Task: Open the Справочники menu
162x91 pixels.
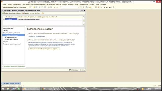Action: (17, 5)
